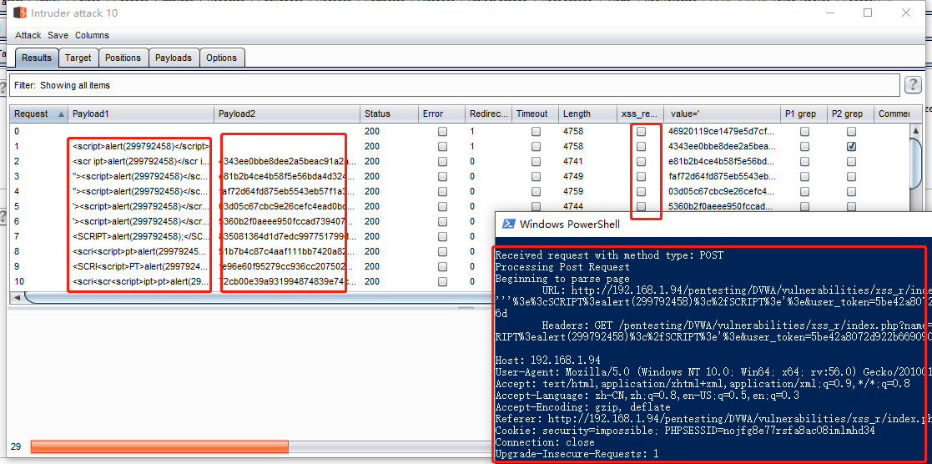
Task: Click length value 4741
Action: coord(573,161)
